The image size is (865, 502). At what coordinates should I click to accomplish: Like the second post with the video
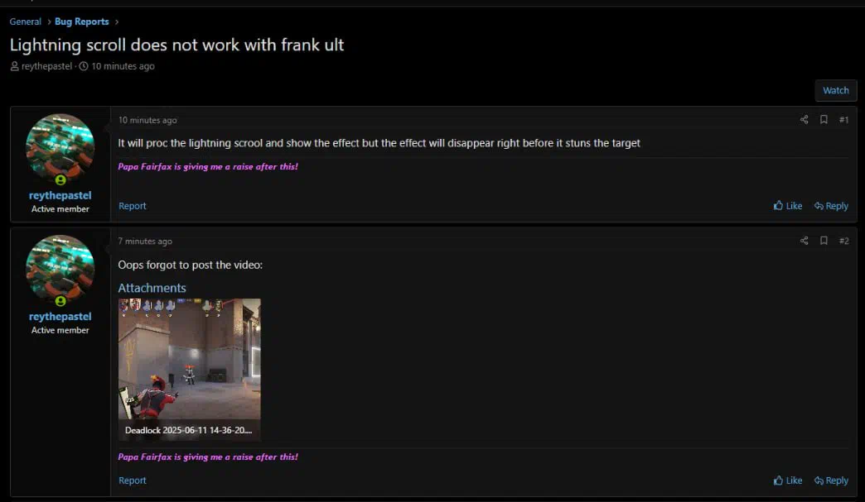(788, 480)
